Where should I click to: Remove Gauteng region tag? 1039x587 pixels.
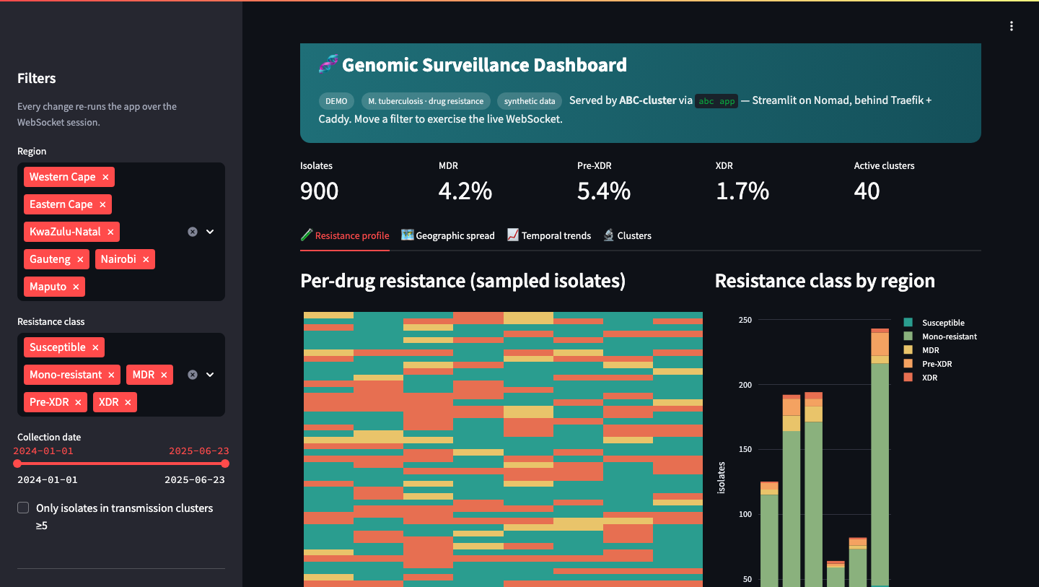(80, 259)
